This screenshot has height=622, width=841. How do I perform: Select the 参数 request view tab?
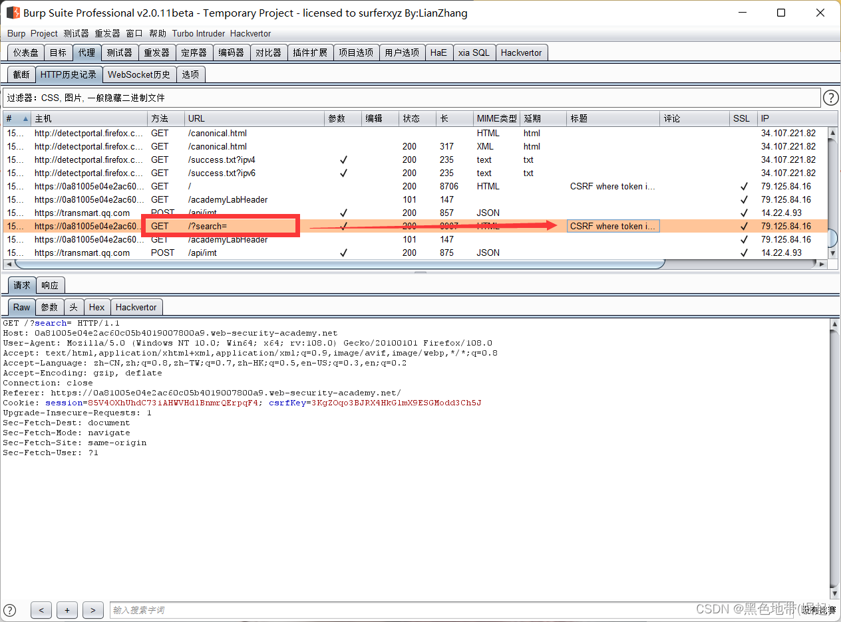pyautogui.click(x=50, y=307)
